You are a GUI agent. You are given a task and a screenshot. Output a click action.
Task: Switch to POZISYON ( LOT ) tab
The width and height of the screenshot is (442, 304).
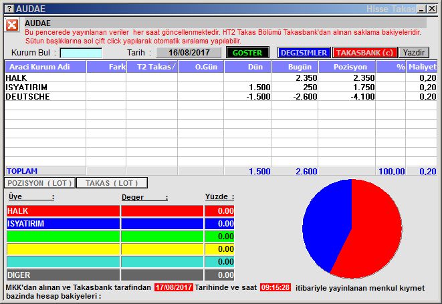[39, 183]
